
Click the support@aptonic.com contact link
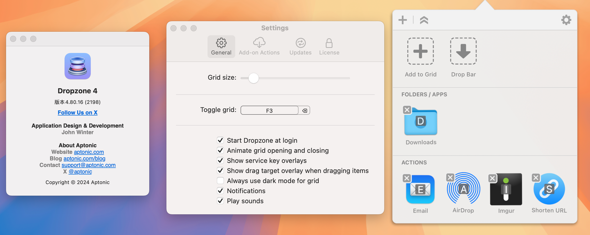pos(88,165)
